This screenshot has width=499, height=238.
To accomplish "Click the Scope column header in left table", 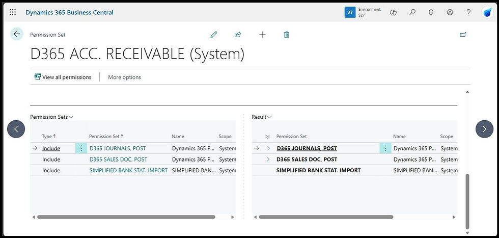I will (225, 137).
